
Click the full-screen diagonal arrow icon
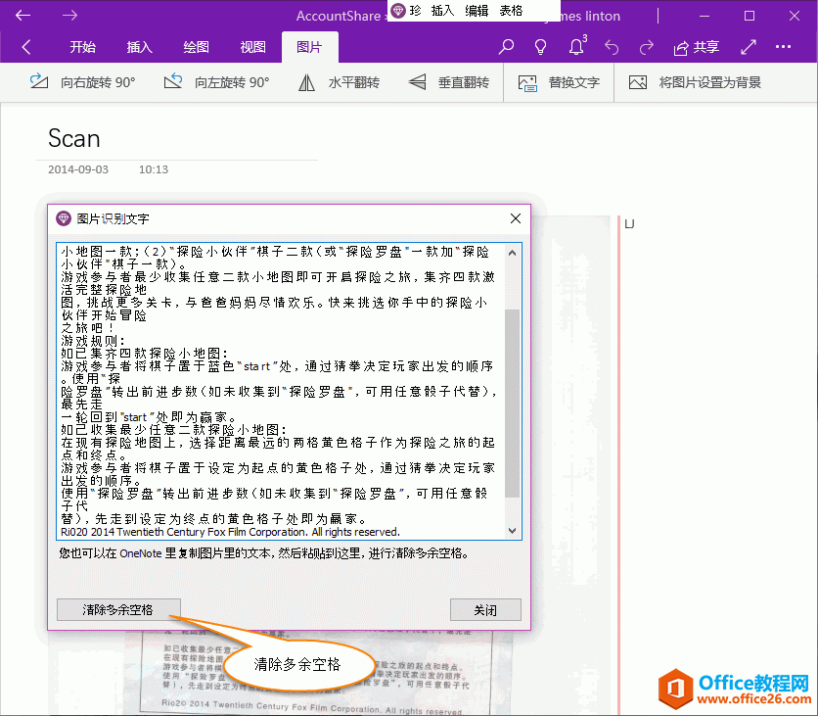coord(747,46)
